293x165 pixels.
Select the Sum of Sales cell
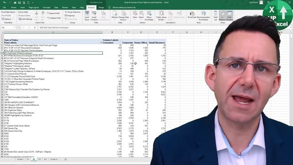point(53,40)
